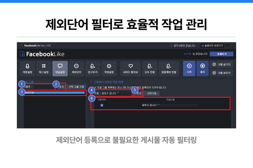Click the w1234 username text
The height and width of the screenshot is (168, 253).
tap(187, 54)
